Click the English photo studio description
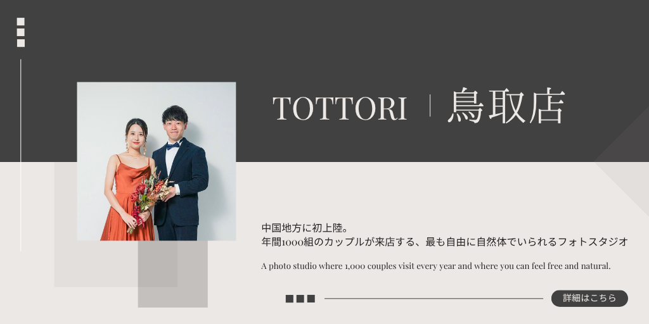This screenshot has height=324, width=649. 436,266
